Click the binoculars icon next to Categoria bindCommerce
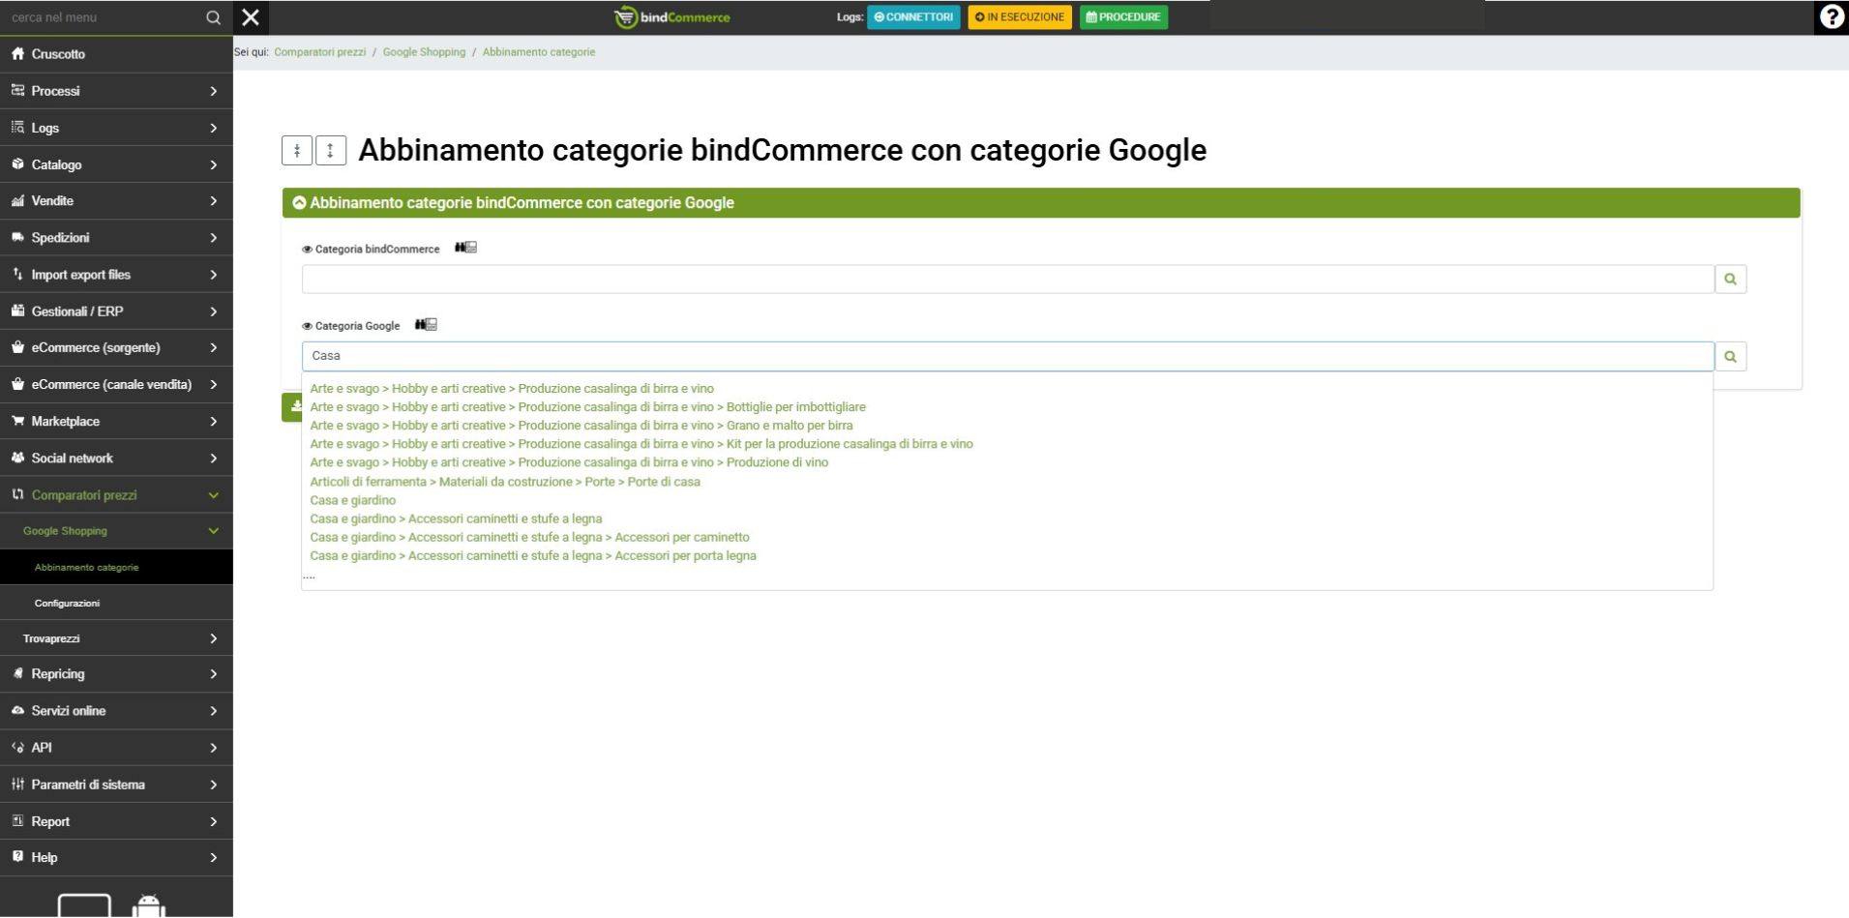The width and height of the screenshot is (1849, 918). click(x=465, y=248)
